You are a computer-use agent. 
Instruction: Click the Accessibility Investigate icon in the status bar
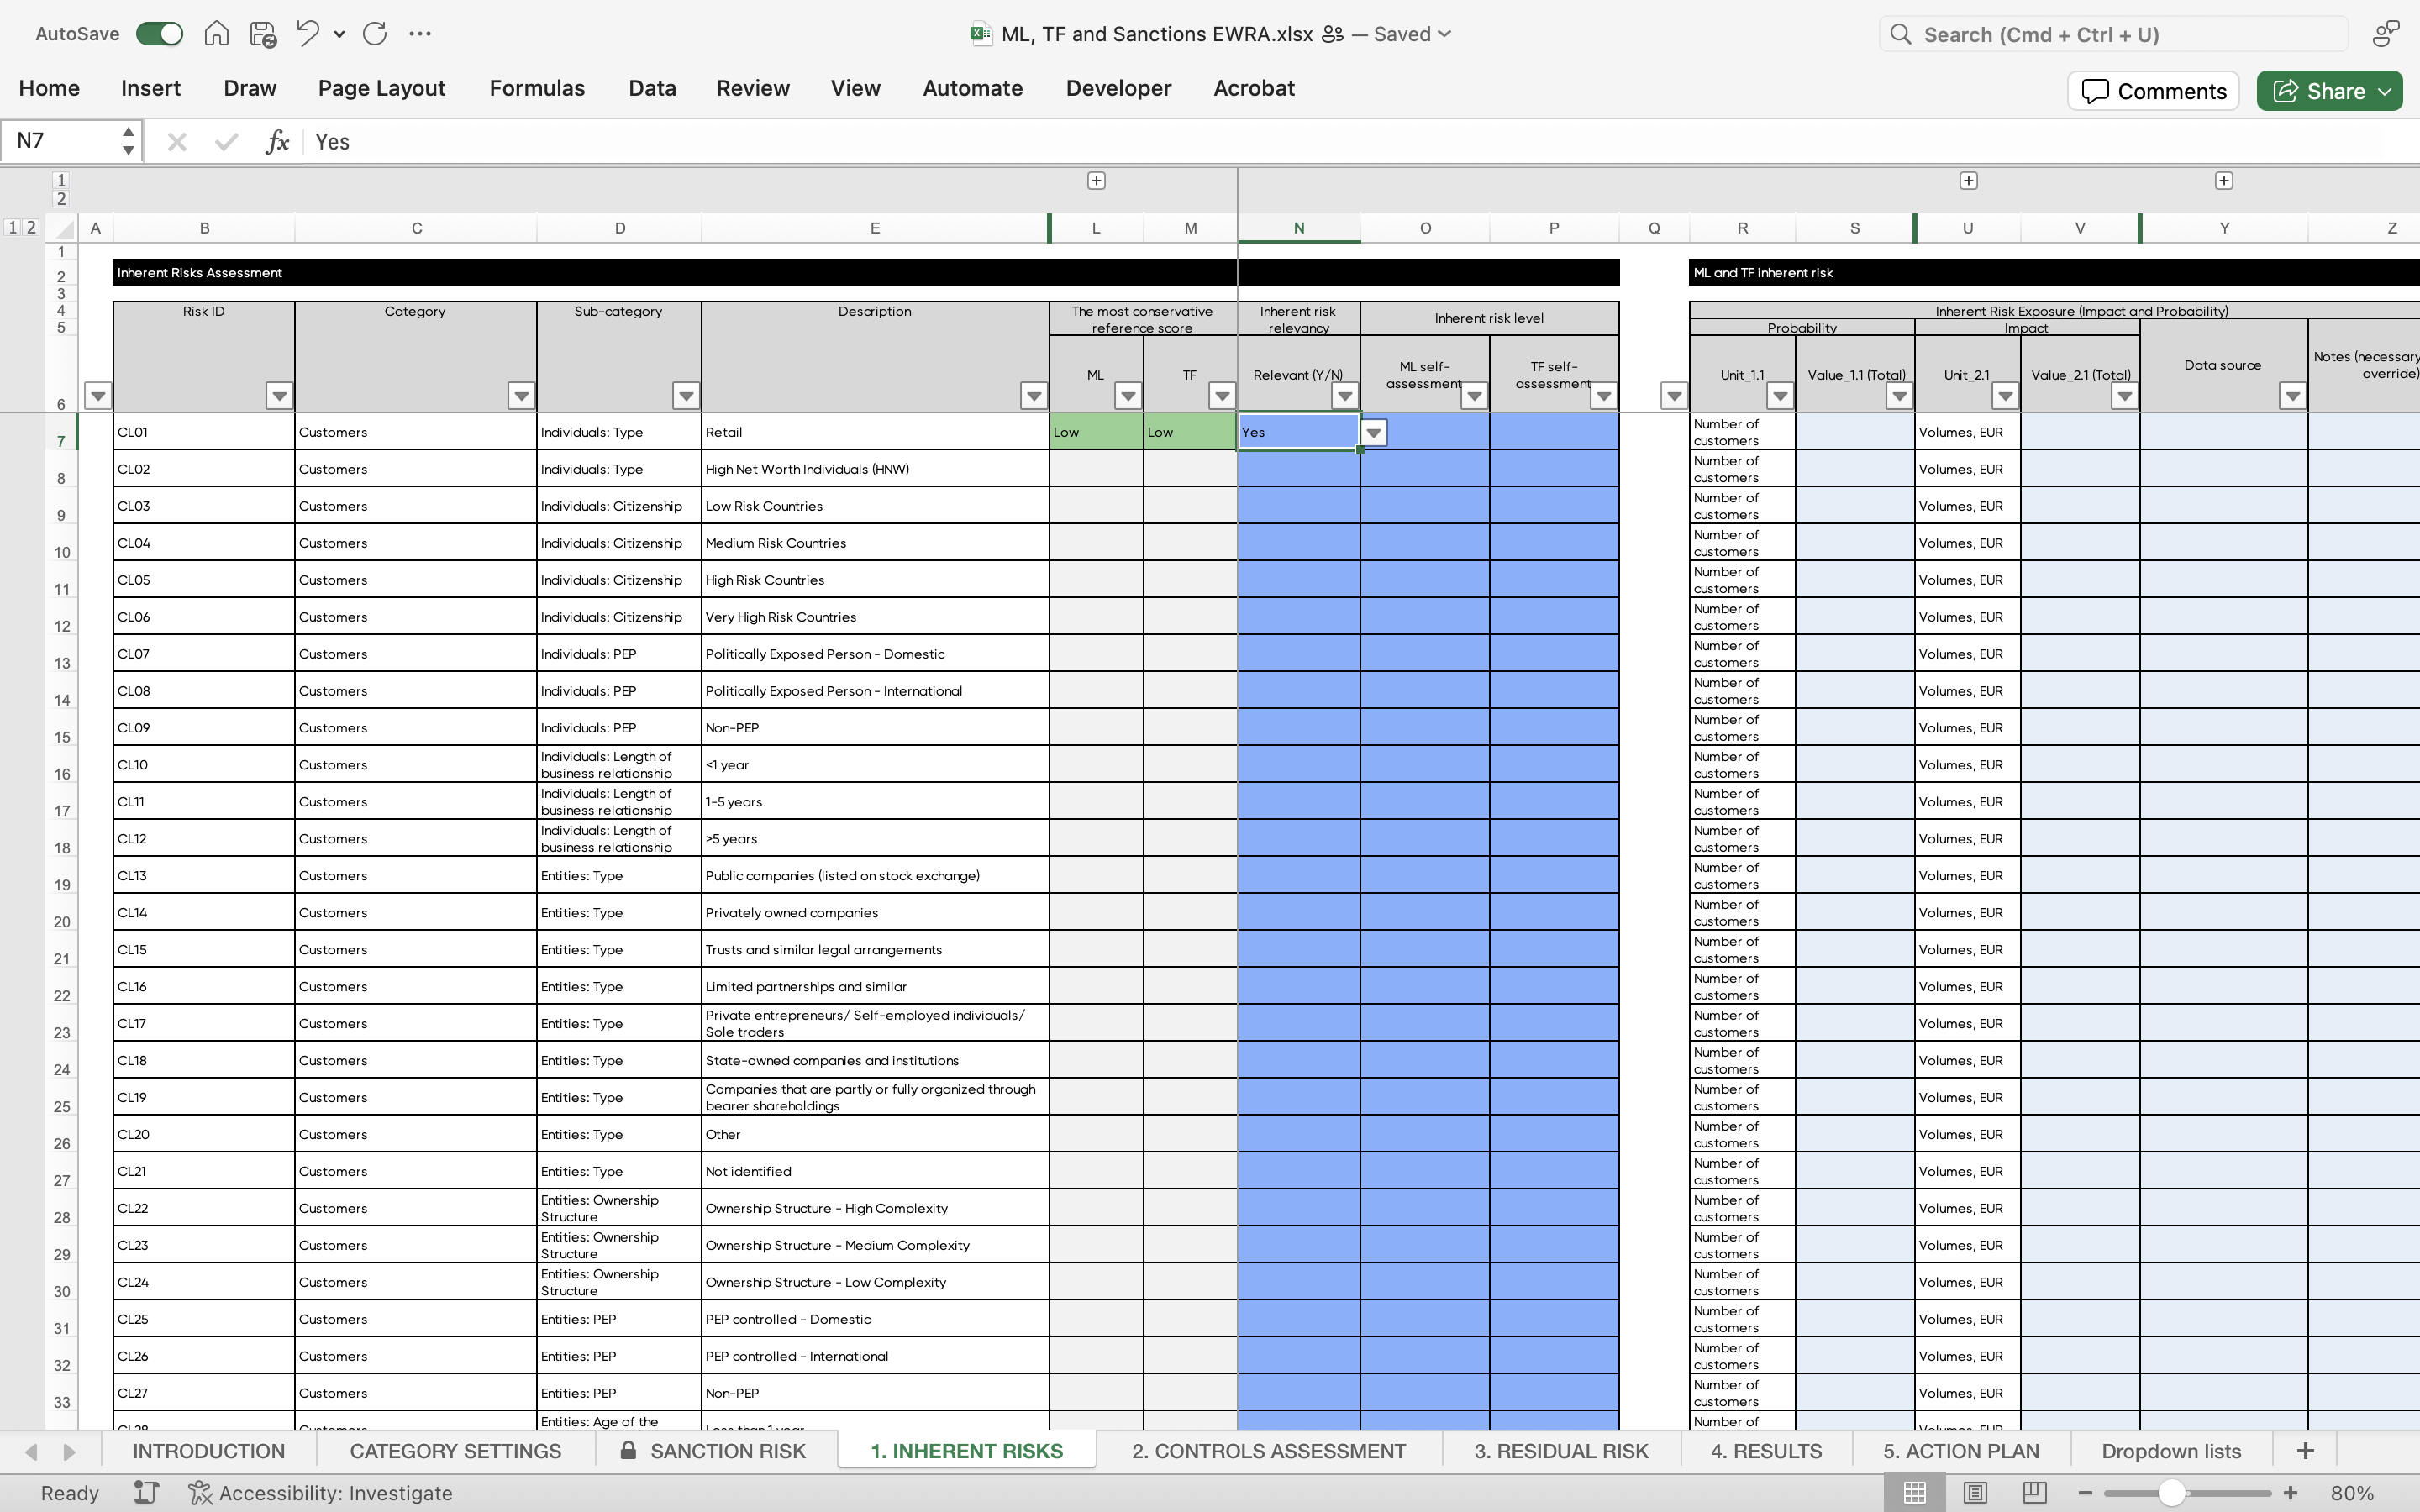point(198,1492)
